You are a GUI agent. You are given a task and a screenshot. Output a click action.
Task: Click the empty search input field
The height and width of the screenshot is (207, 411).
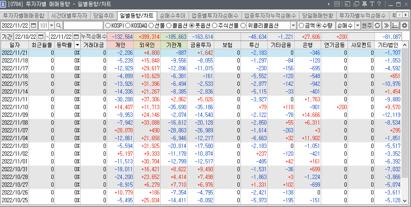pyautogui.click(x=83, y=25)
